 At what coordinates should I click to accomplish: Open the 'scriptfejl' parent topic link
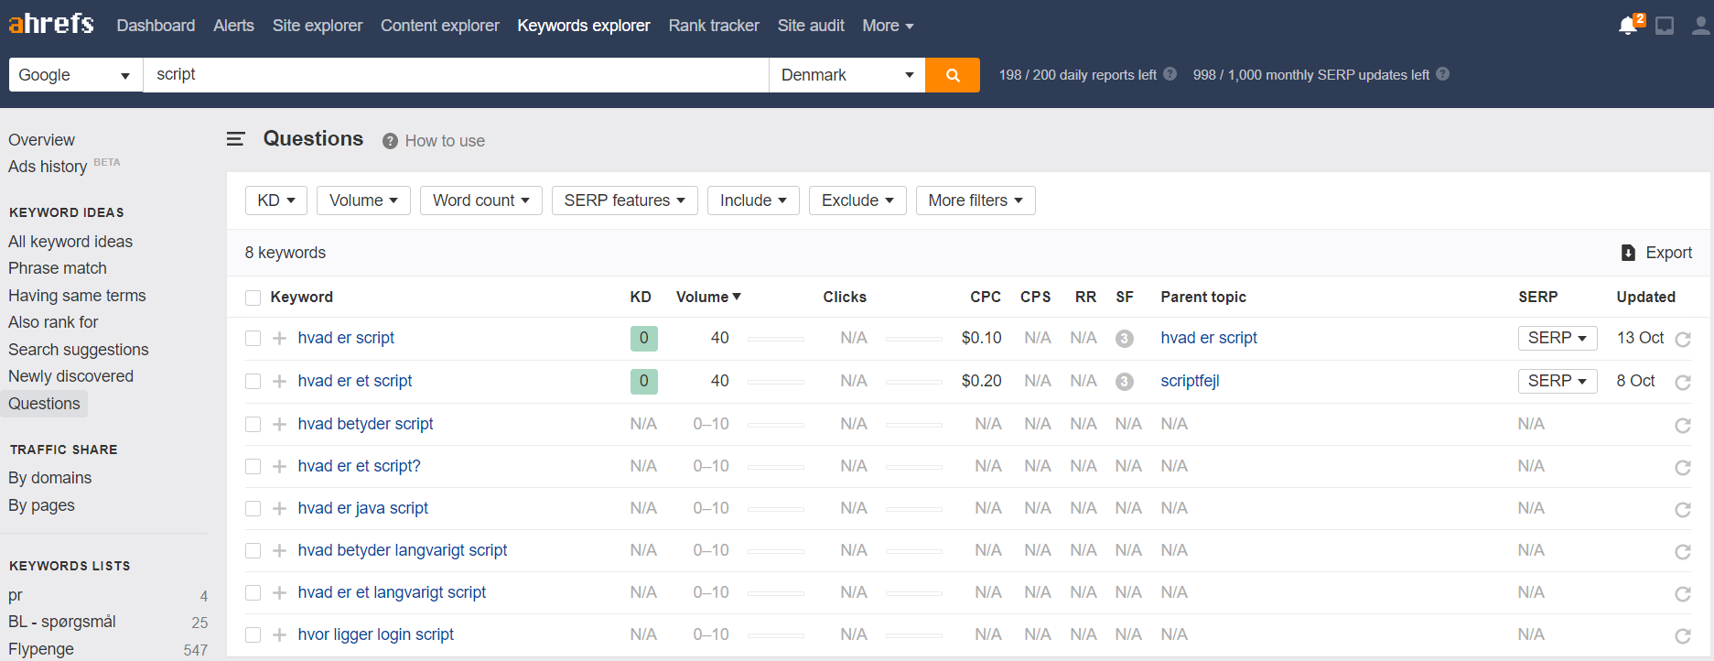(1190, 381)
